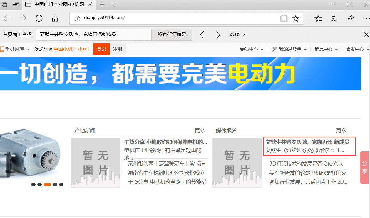Open the tab previews icon
Screen dimensions: 370x218
4,4
